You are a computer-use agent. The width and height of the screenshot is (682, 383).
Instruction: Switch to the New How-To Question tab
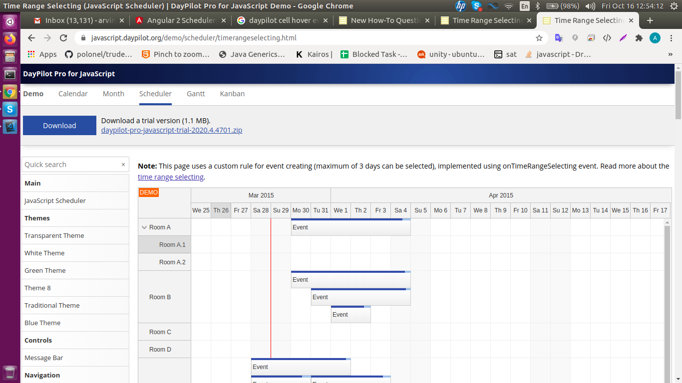point(384,20)
